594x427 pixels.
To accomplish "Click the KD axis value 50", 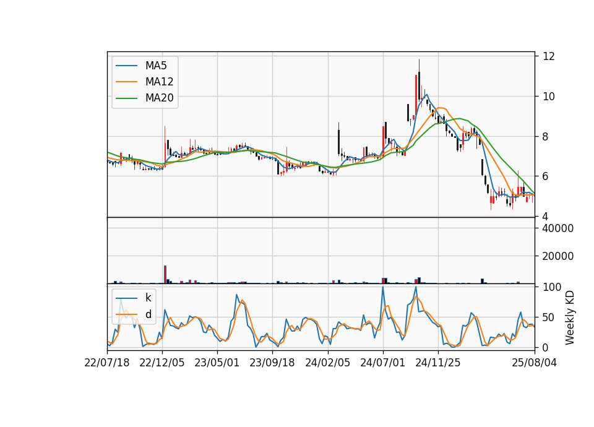I will point(549,317).
